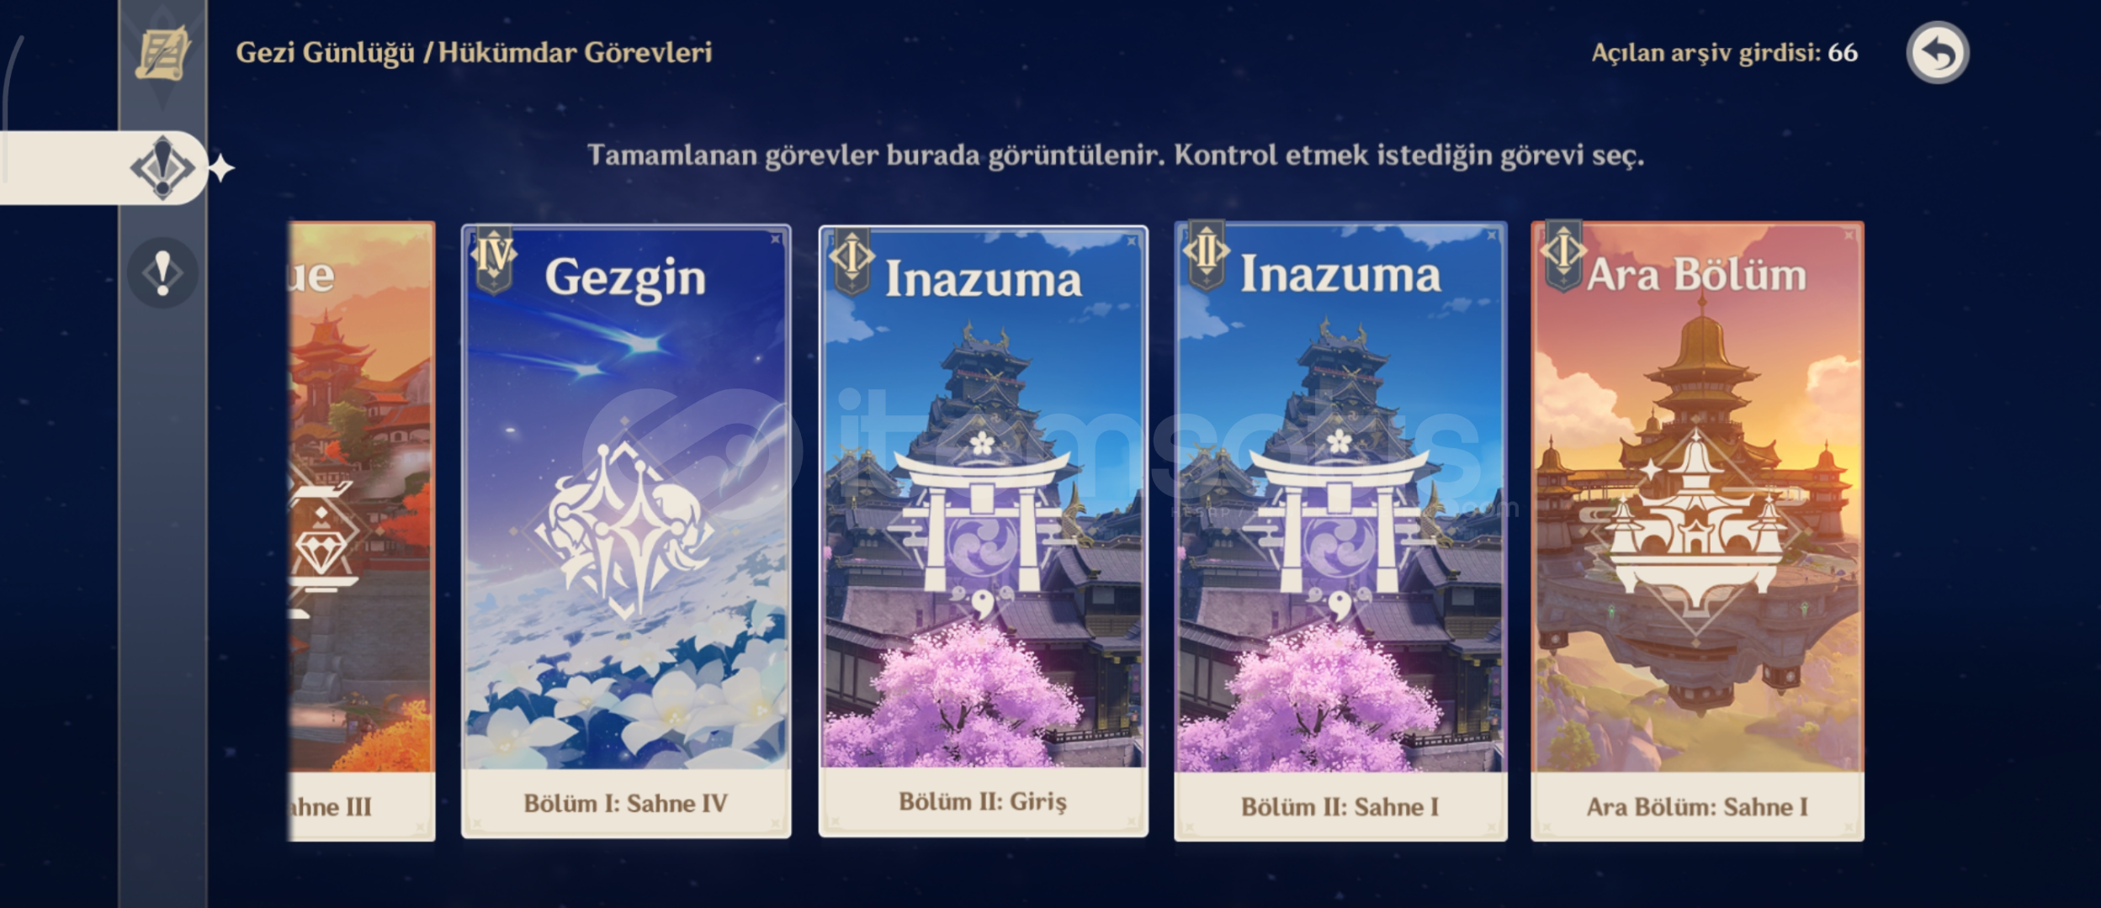Image resolution: width=2101 pixels, height=908 pixels.
Task: Click the chapter II badge on second Inazuma card
Action: tap(1207, 255)
